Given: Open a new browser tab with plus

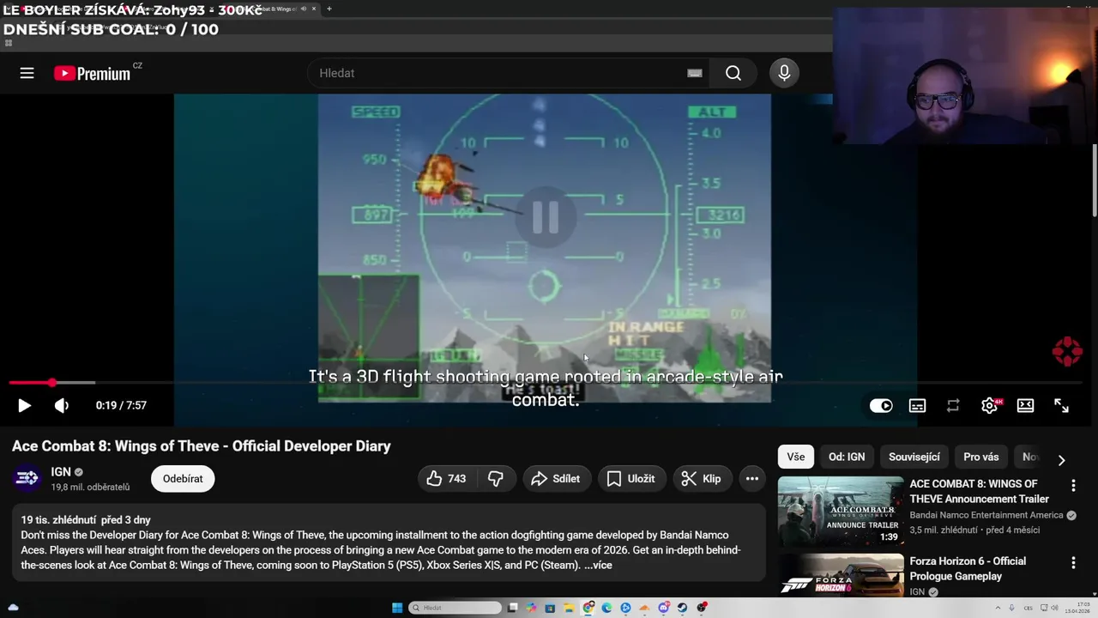Looking at the screenshot, I should (329, 9).
